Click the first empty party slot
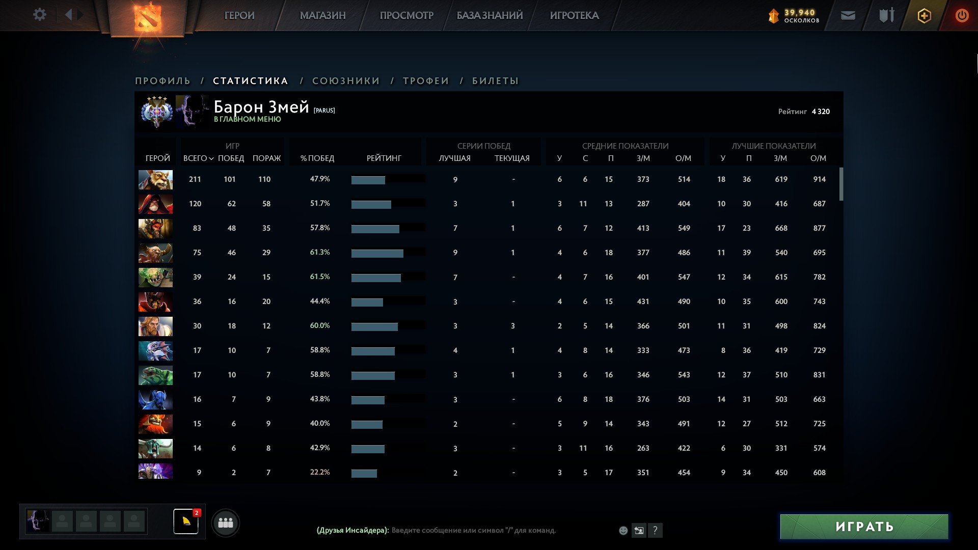978x550 pixels. [x=62, y=521]
